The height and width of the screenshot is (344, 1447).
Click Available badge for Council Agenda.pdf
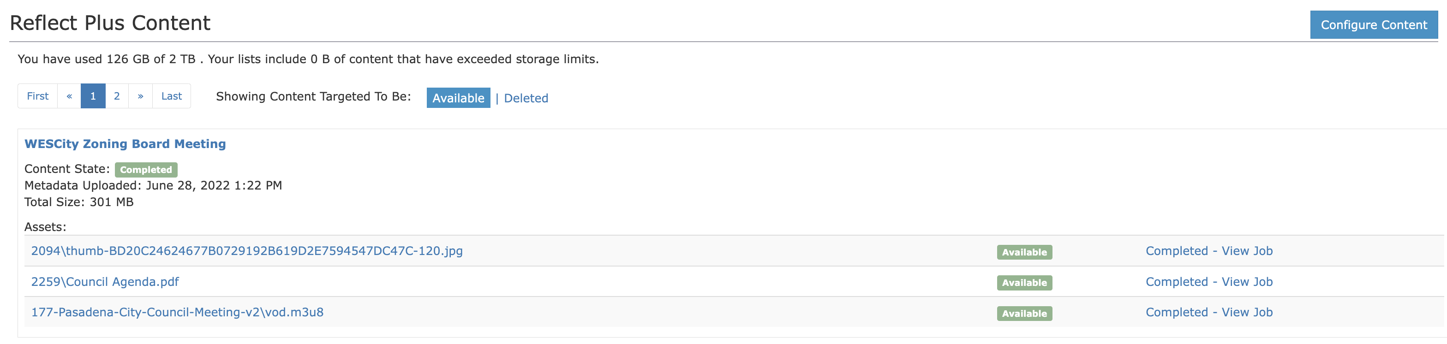pos(1024,283)
